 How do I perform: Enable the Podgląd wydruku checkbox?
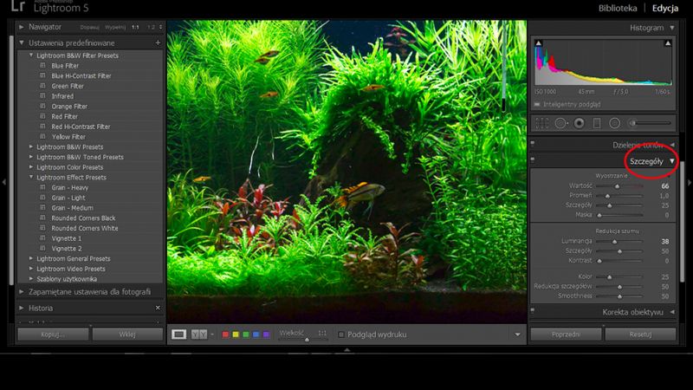coord(340,335)
